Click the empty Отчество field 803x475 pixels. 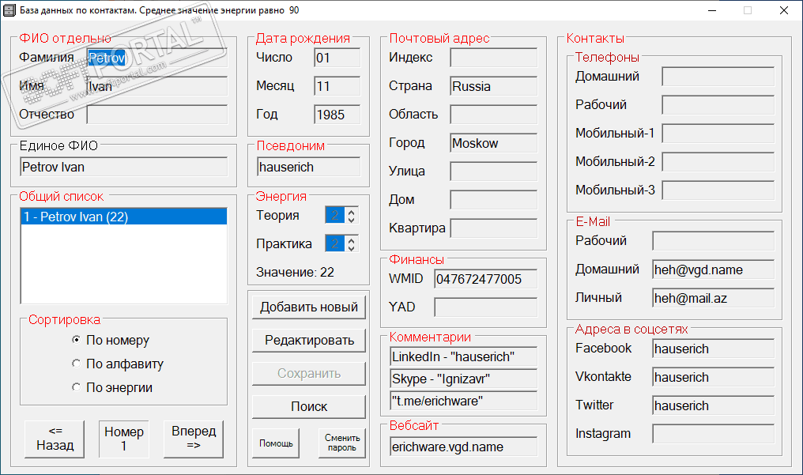click(x=156, y=115)
